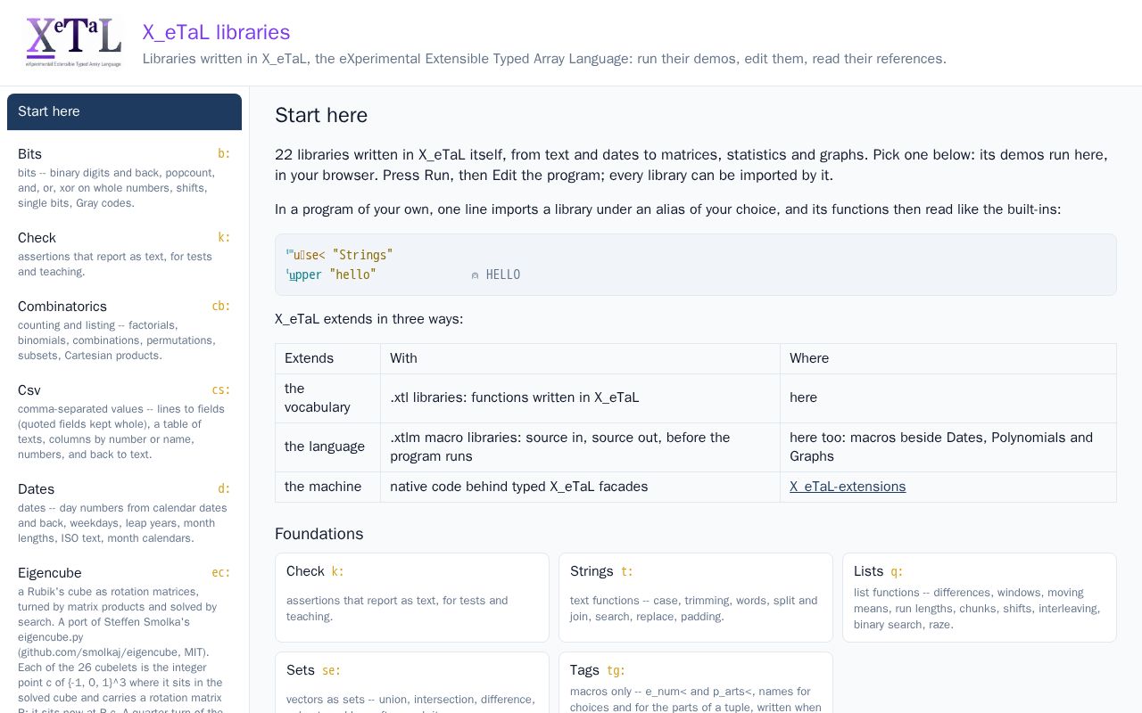The height and width of the screenshot is (713, 1142).
Task: Click the "d:" alias beside Dates
Action: pyautogui.click(x=224, y=489)
